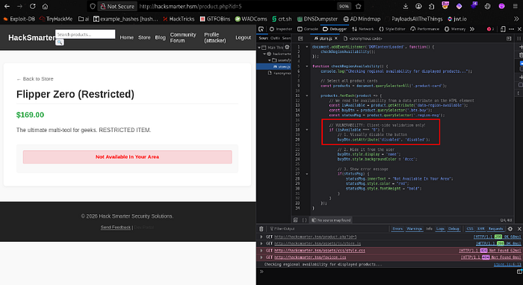Open the GTFOBins bookmark
Image resolution: width=523 pixels, height=285 pixels.
[215, 19]
